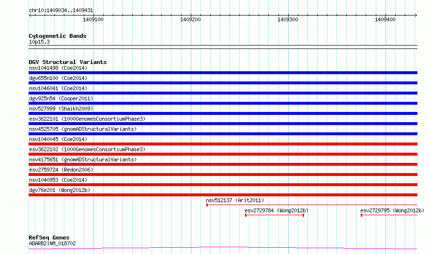Open the DGV Structural Variants track heading
431x254 pixels.
[x=68, y=62]
